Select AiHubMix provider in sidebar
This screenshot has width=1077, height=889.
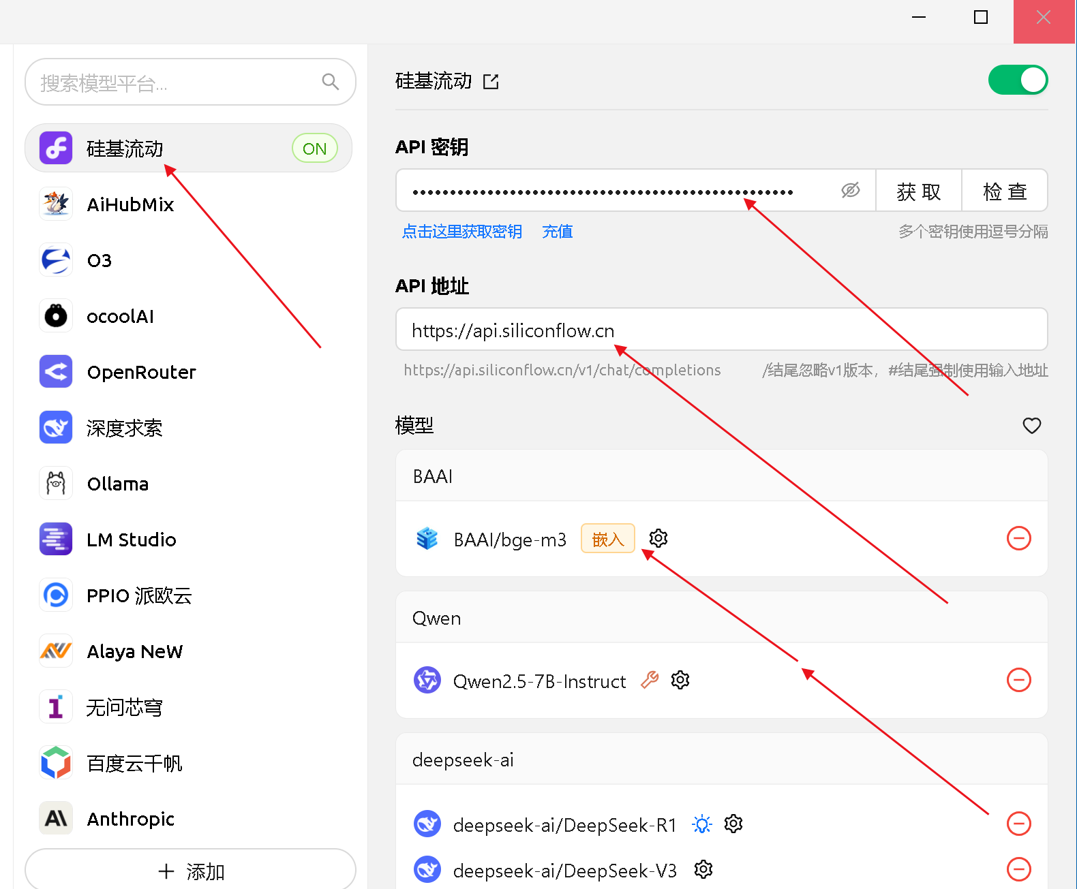point(188,204)
